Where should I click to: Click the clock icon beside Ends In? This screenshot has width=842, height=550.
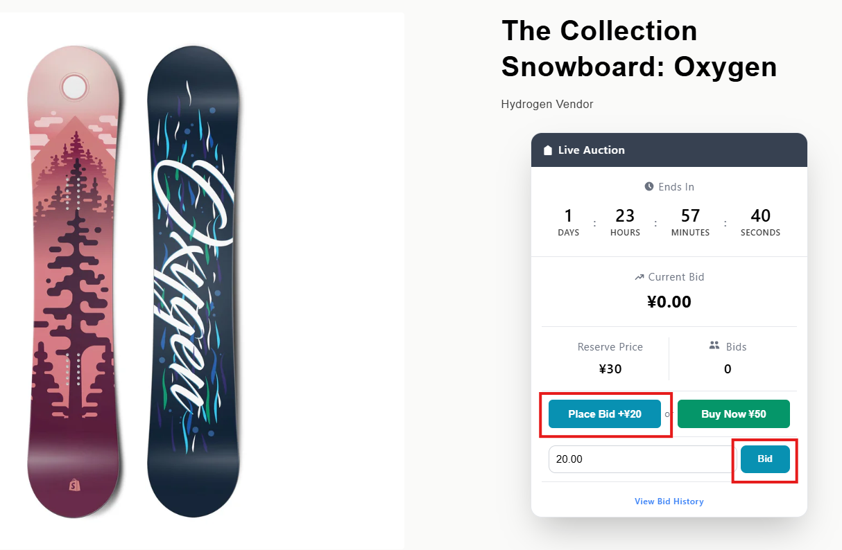coord(649,186)
